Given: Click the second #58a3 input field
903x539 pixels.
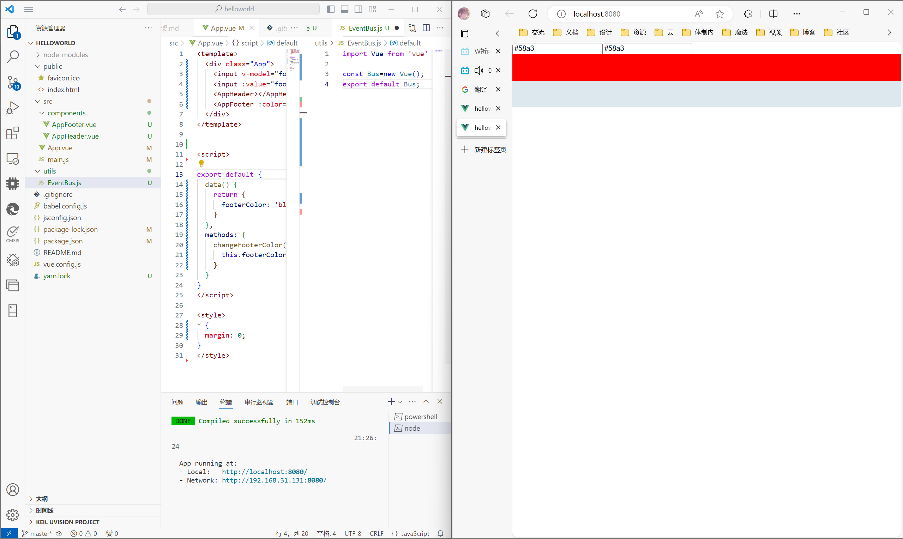Looking at the screenshot, I should [647, 48].
